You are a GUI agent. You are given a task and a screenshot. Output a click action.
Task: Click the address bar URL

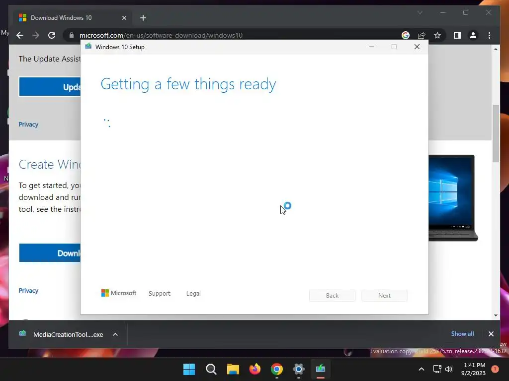(x=161, y=35)
